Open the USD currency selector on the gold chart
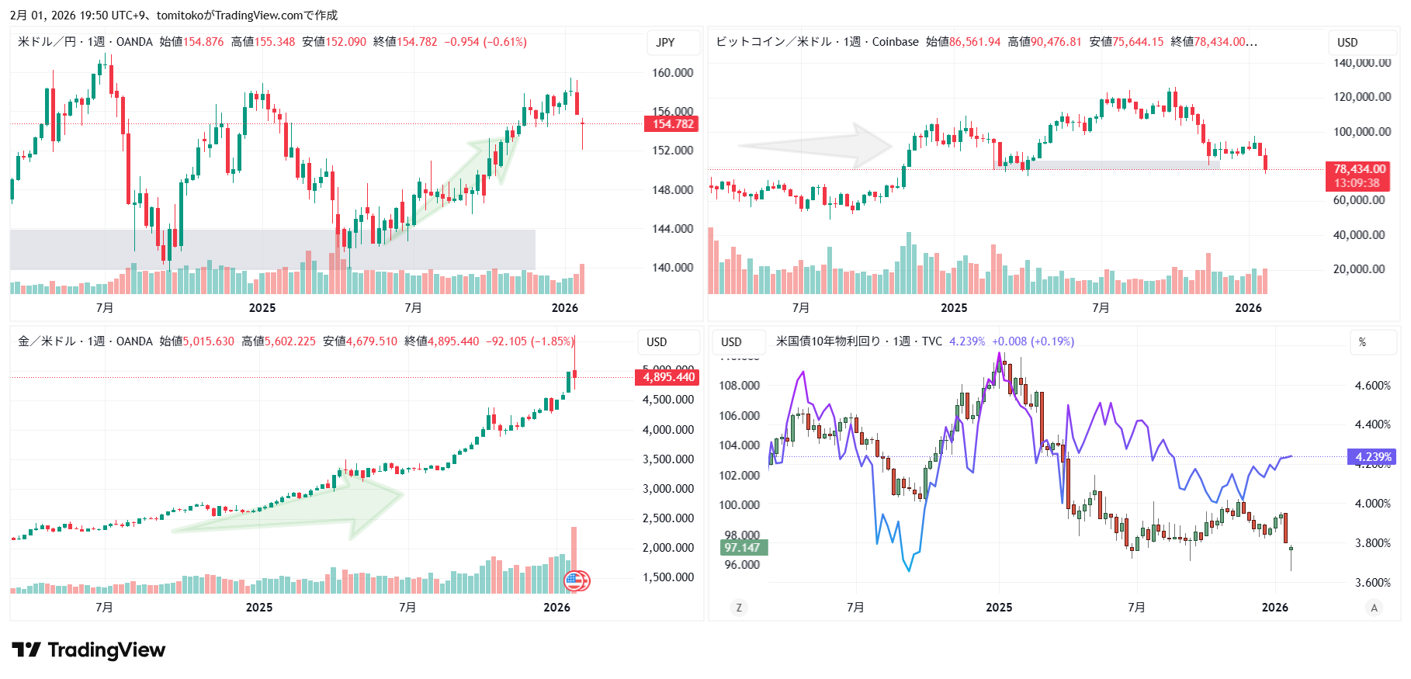The height and width of the screenshot is (679, 1411). 657,342
